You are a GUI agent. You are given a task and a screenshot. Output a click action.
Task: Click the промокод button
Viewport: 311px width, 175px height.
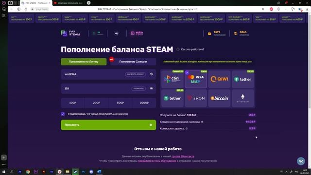(x=138, y=88)
